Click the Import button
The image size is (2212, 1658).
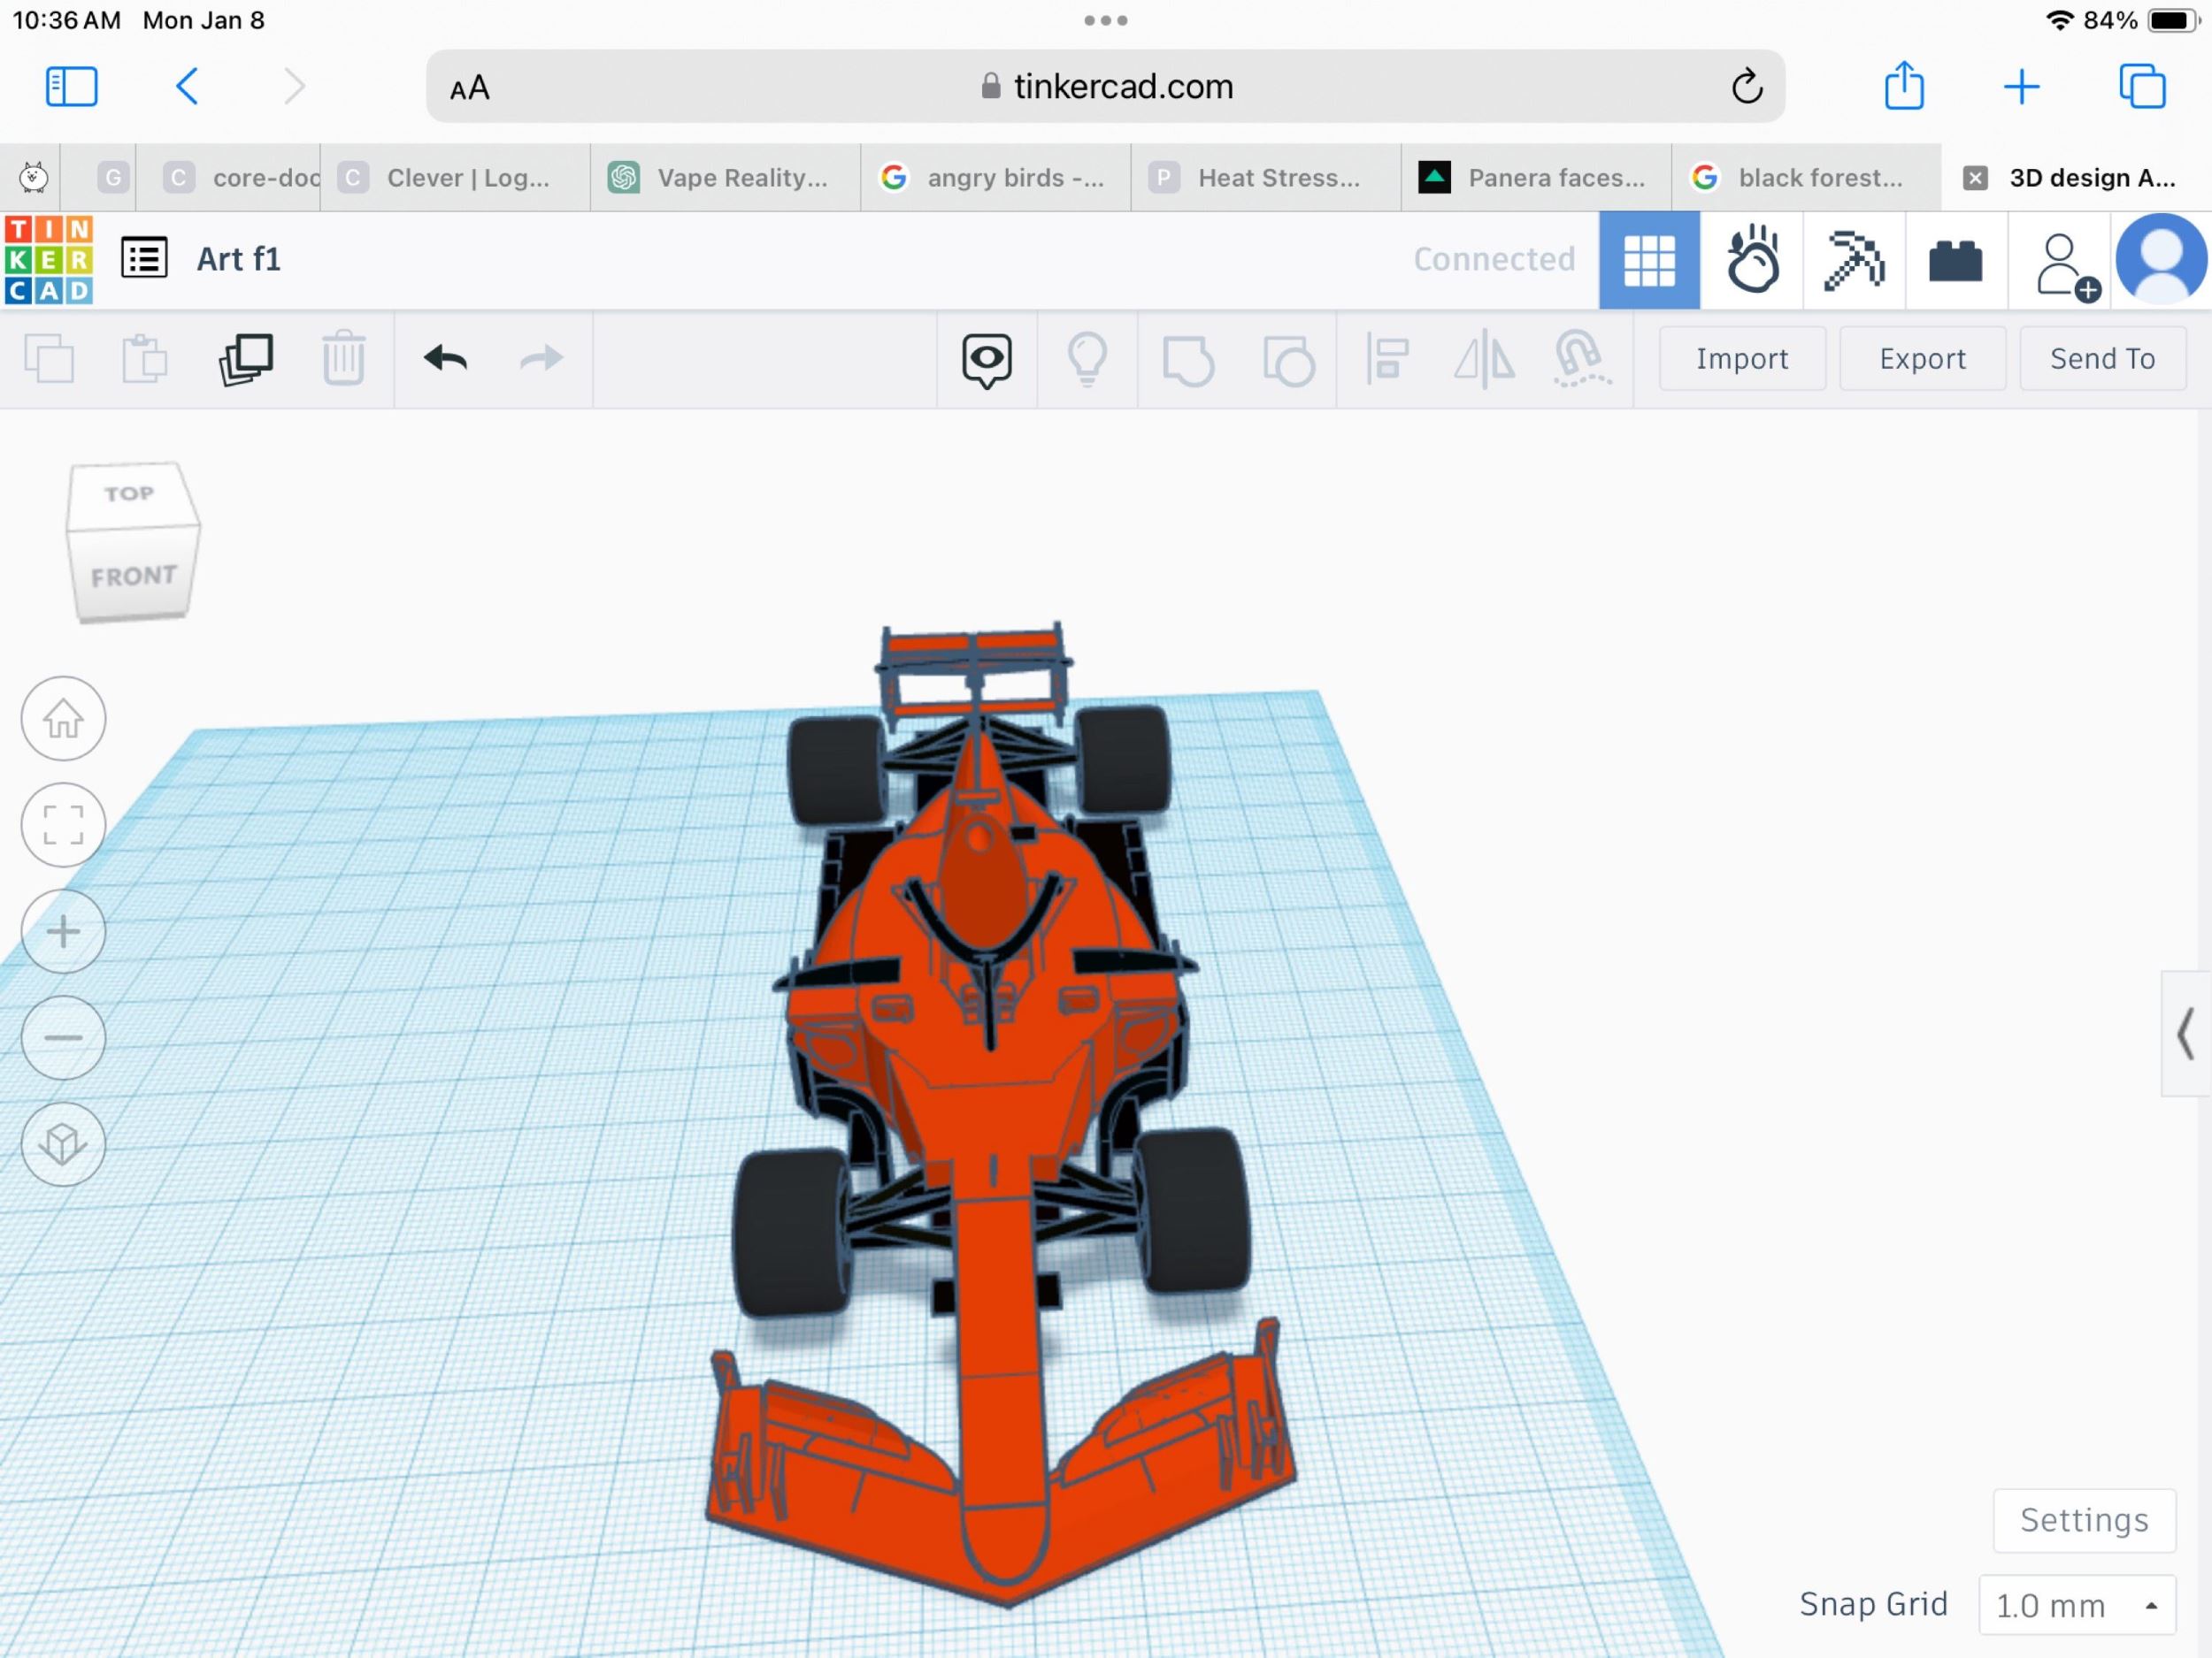click(x=1741, y=359)
